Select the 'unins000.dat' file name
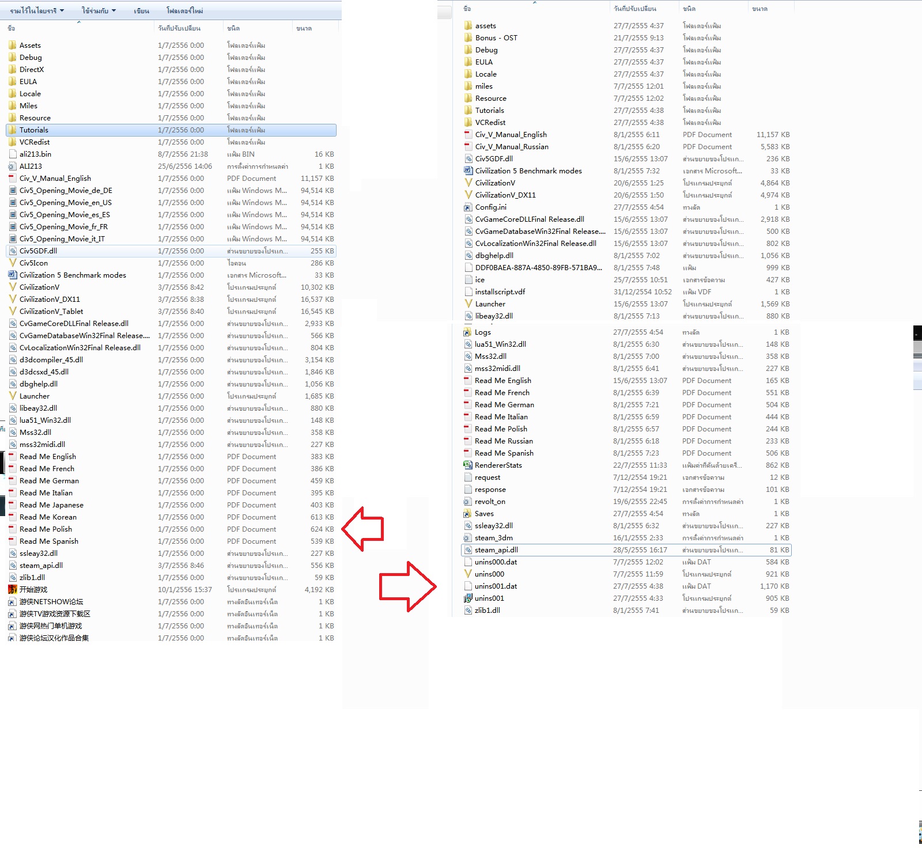Screen dimensions: 922x864 tap(496, 562)
